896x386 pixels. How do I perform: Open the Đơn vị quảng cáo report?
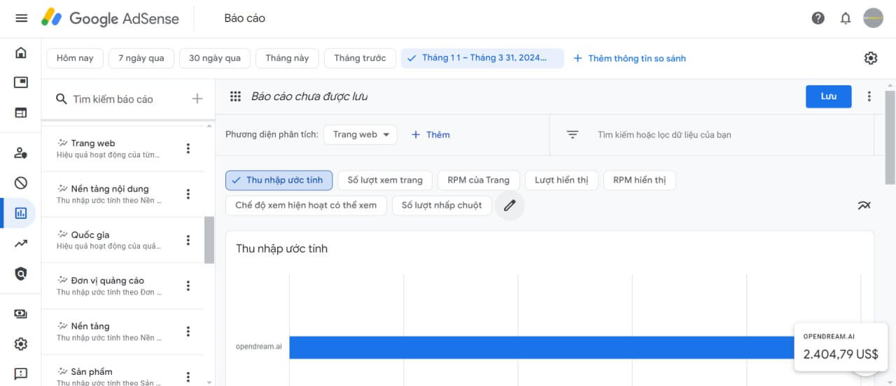(122, 285)
